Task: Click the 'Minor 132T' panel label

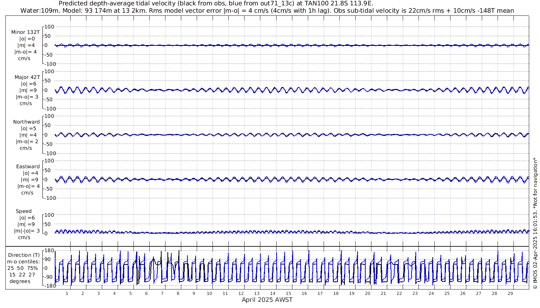Action: point(25,32)
